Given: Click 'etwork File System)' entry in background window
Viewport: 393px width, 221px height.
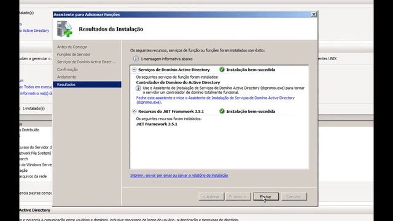Looking at the screenshot, I should (x=36, y=153).
